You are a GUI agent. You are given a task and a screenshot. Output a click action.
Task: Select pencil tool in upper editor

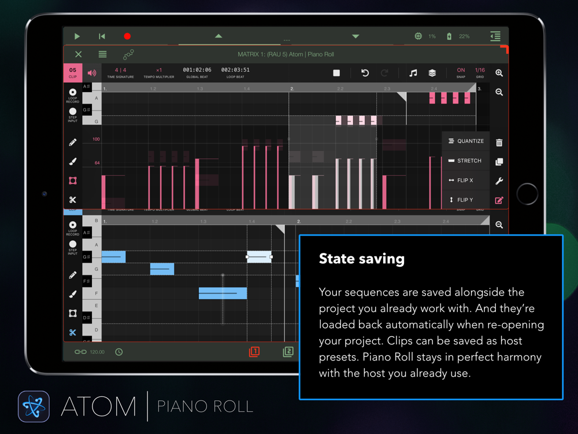click(73, 142)
